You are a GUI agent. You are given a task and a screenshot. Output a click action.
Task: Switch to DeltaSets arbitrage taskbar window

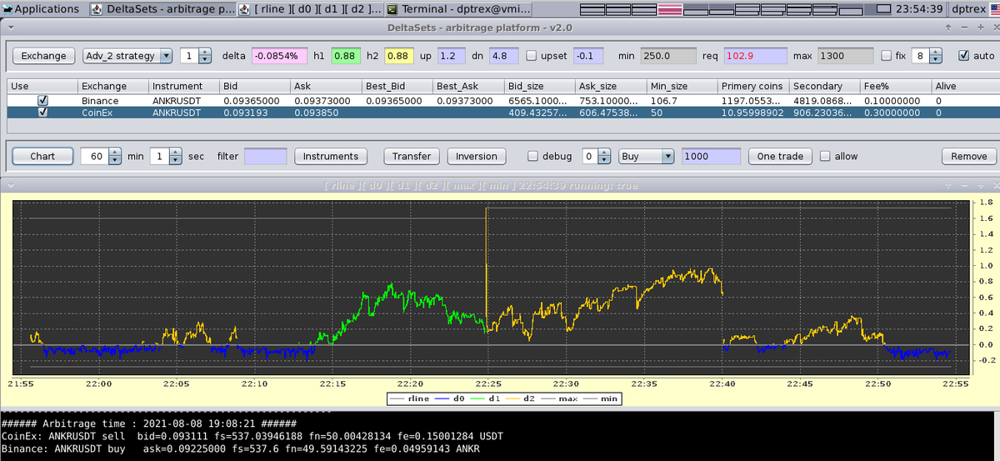[x=162, y=9]
